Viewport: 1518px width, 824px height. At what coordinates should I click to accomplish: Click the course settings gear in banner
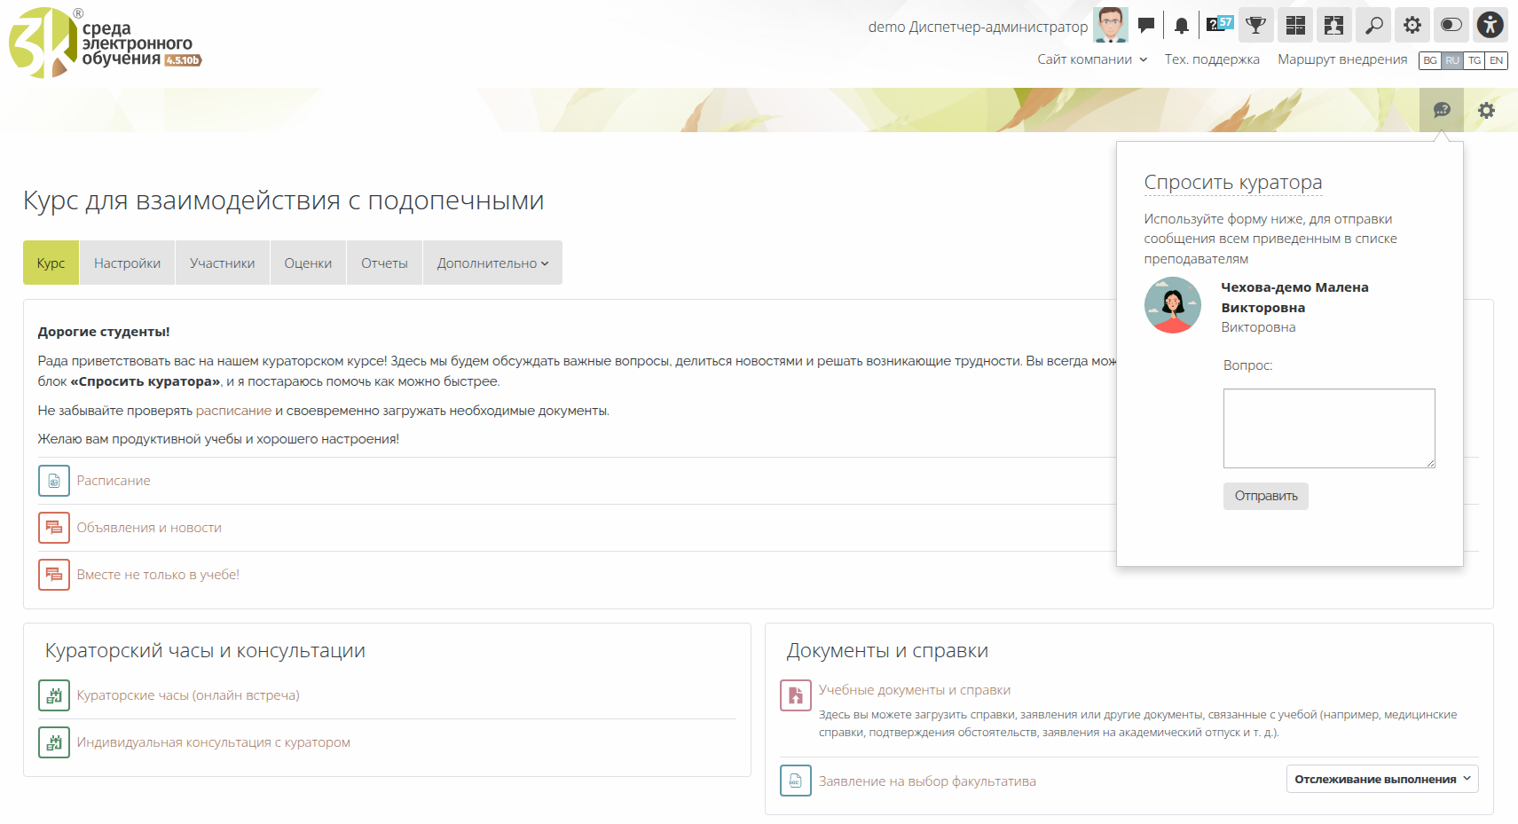coord(1486,110)
